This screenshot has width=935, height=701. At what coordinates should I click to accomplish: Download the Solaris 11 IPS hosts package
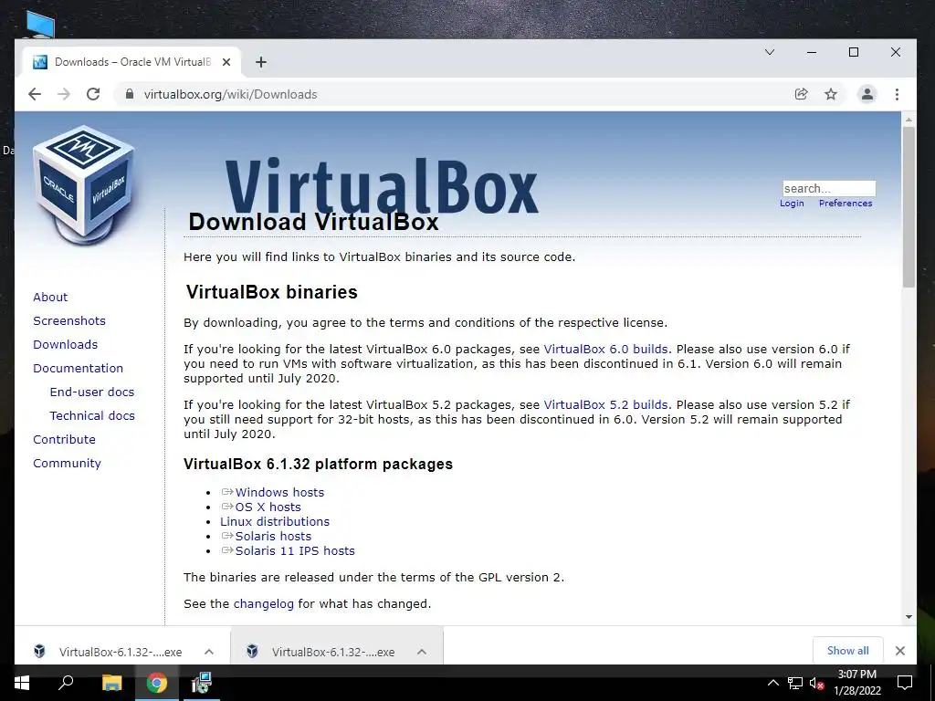tap(295, 550)
